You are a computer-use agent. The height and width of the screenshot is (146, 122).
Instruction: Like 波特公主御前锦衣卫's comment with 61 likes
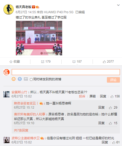pos(114,142)
